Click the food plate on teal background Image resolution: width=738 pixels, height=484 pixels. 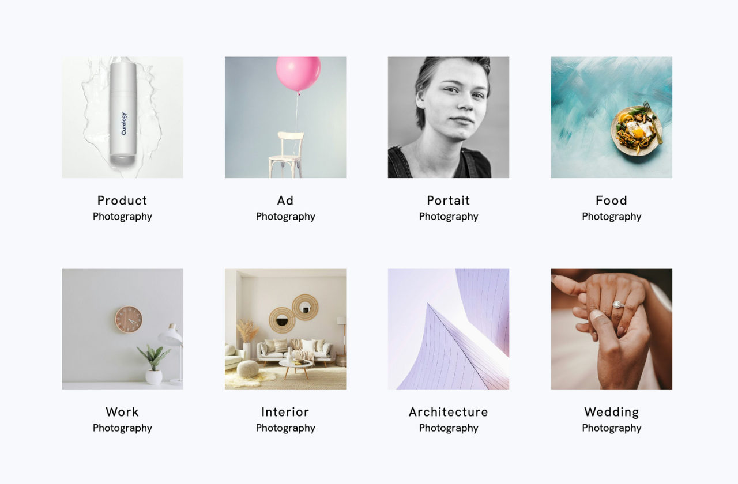point(612,118)
